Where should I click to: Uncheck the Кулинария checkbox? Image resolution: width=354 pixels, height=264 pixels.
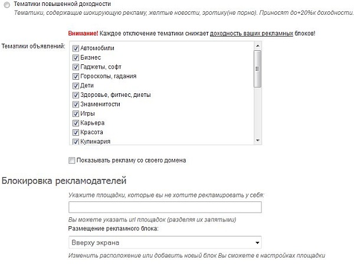click(x=76, y=142)
